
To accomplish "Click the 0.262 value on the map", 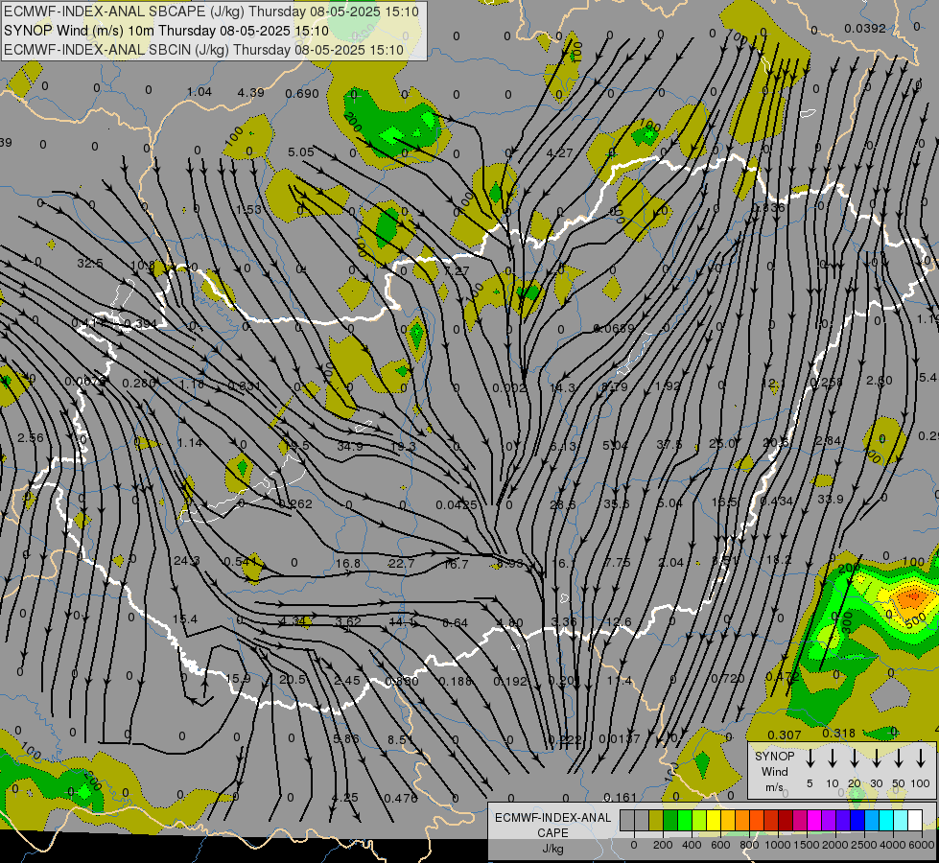I will [x=295, y=503].
